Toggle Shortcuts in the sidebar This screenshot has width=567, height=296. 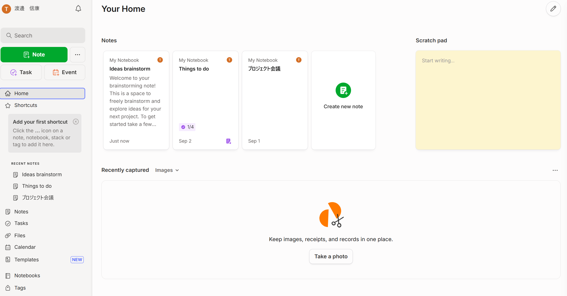[25, 105]
